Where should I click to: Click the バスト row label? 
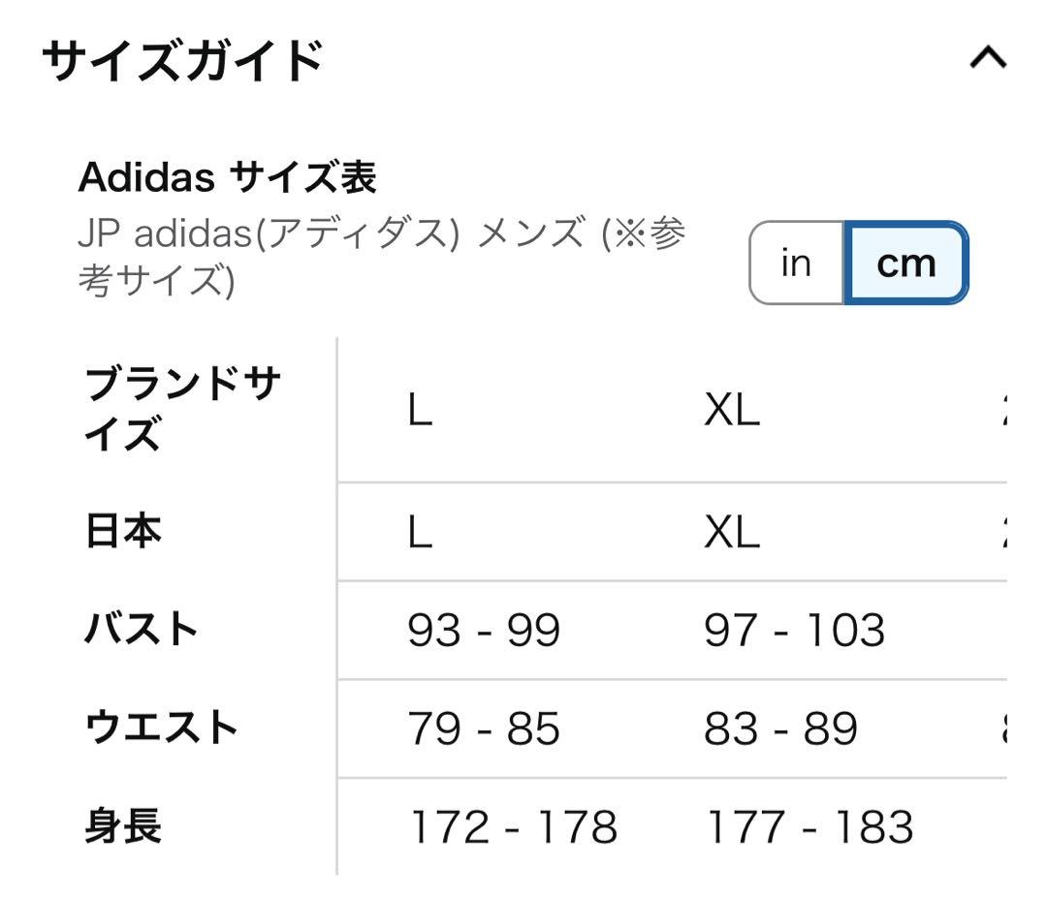[141, 630]
